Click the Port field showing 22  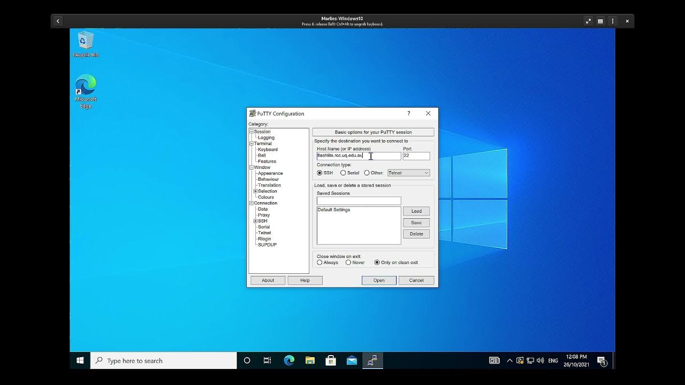click(x=416, y=156)
